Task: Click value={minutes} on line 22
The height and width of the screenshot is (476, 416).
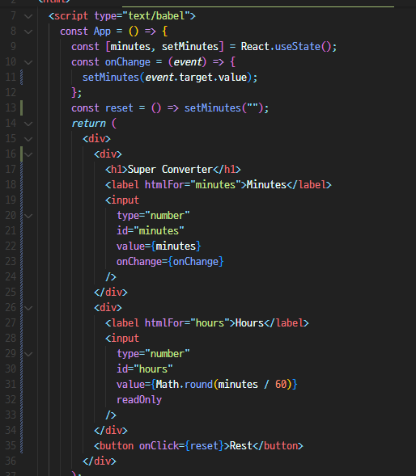Action: (159, 246)
